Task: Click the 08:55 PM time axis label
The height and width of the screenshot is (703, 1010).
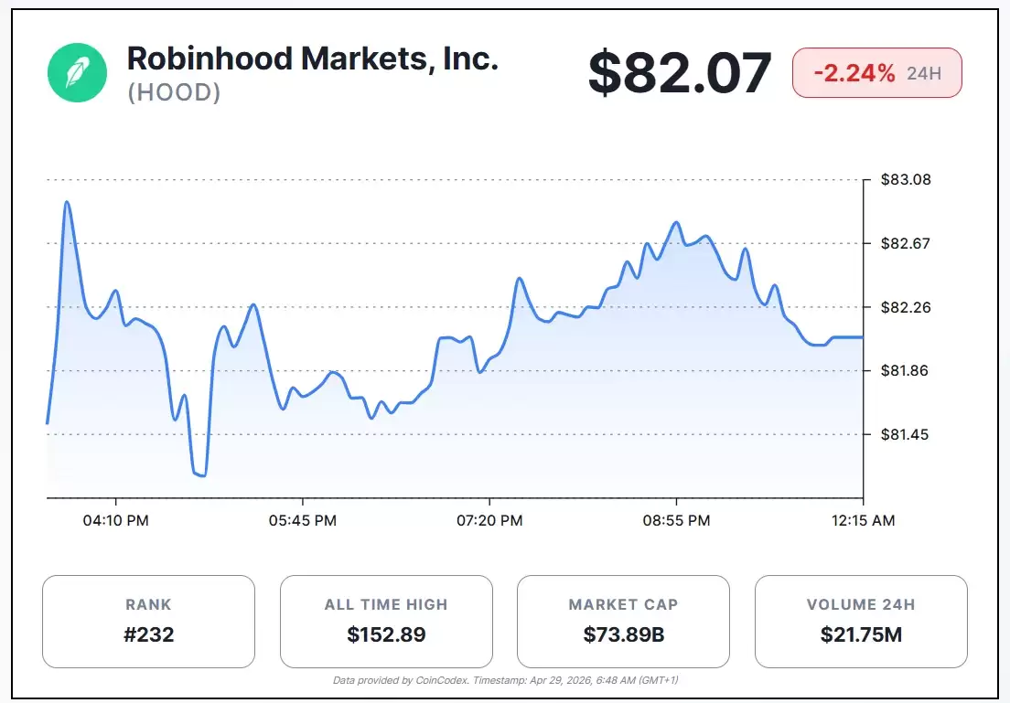Action: [675, 520]
